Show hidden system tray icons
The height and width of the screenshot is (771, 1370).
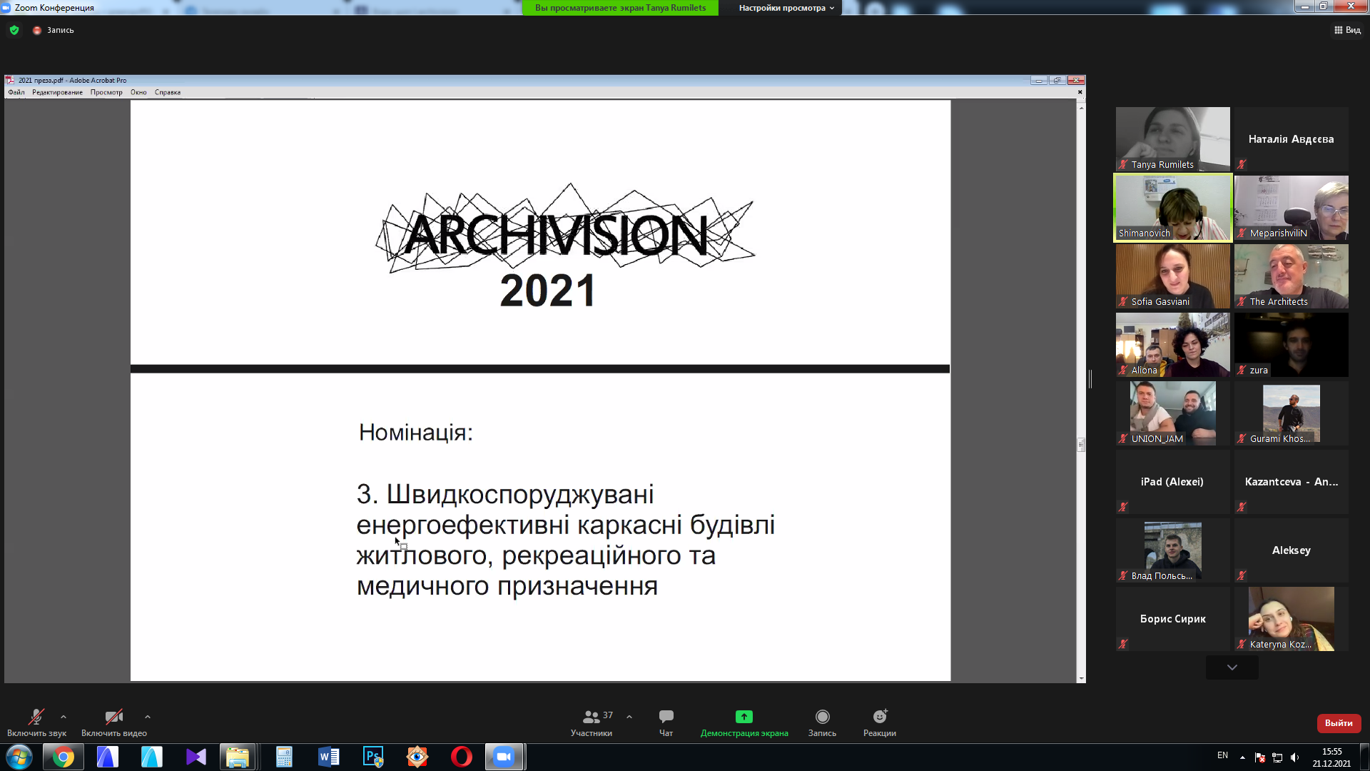pos(1242,757)
